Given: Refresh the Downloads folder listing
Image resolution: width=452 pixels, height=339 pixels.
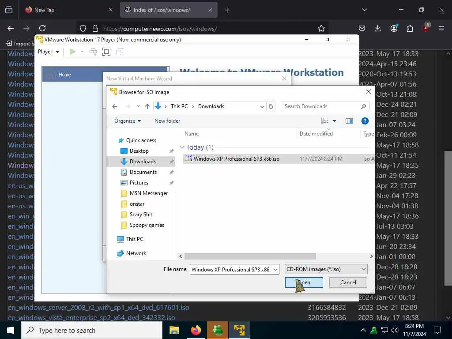Looking at the screenshot, I should [x=271, y=106].
